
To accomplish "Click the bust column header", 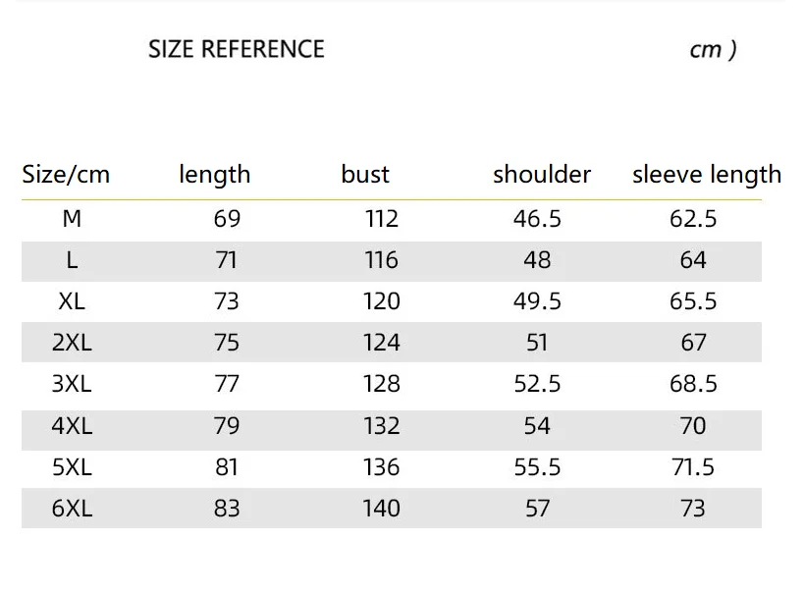I will click(365, 175).
